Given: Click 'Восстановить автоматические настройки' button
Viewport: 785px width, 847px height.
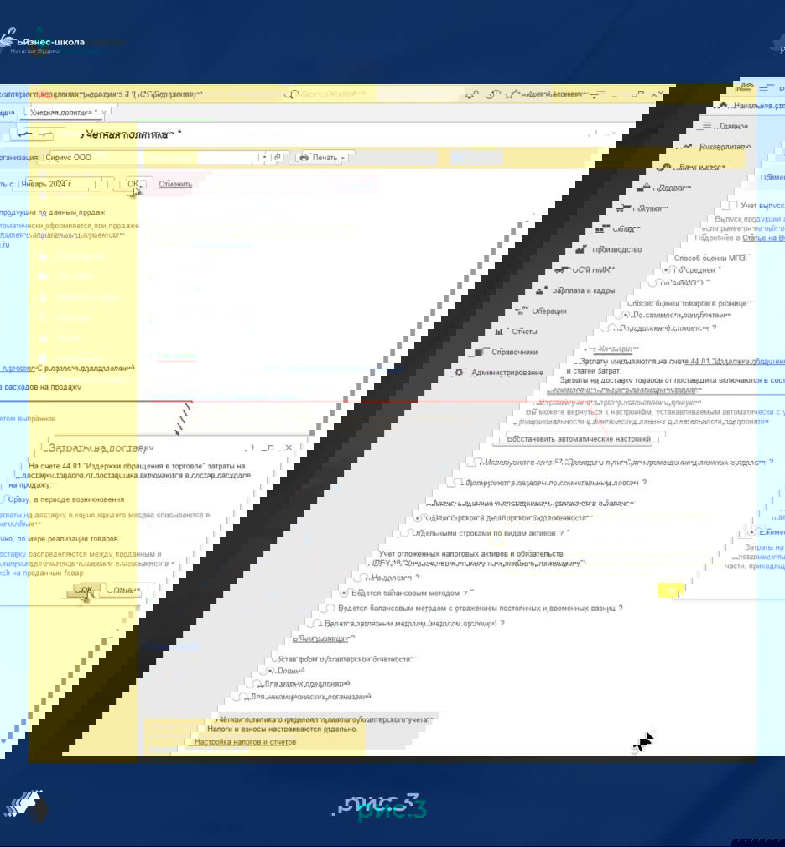Looking at the screenshot, I should click(x=580, y=439).
